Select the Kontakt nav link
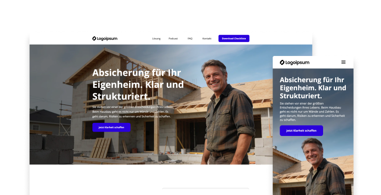This screenshot has width=381, height=195. pyautogui.click(x=207, y=38)
